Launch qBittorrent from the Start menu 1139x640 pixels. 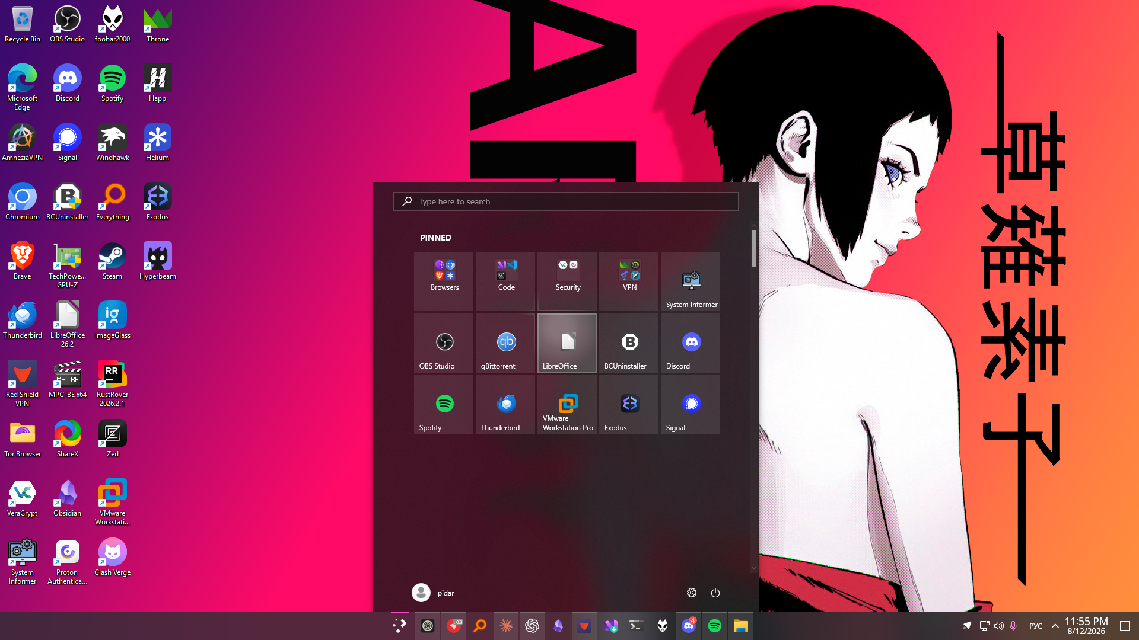[x=505, y=343]
